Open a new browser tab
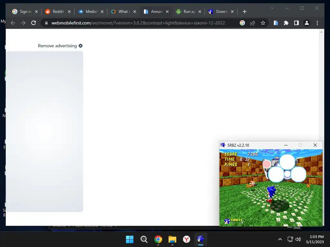This screenshot has height=247, width=330. coord(244,12)
